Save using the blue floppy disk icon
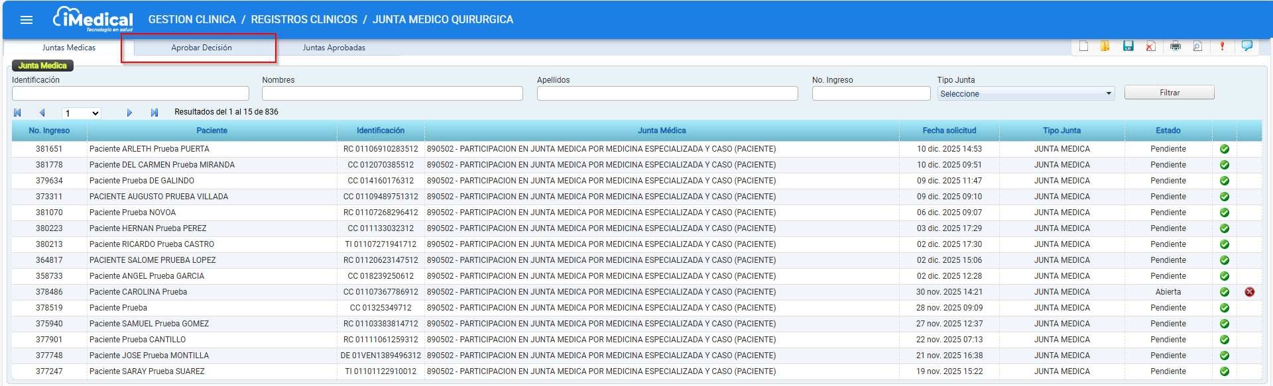 1128,46
